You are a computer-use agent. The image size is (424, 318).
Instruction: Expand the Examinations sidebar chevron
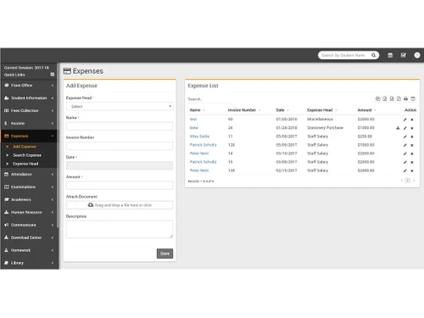tap(53, 187)
